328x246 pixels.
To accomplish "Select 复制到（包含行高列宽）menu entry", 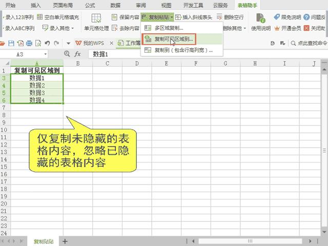I will pos(182,50).
